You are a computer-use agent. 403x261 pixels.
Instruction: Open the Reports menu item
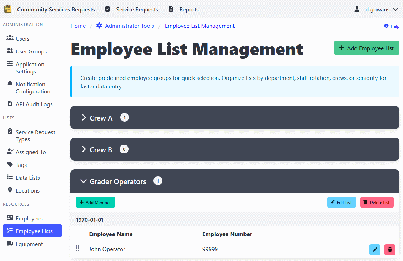[x=188, y=9]
